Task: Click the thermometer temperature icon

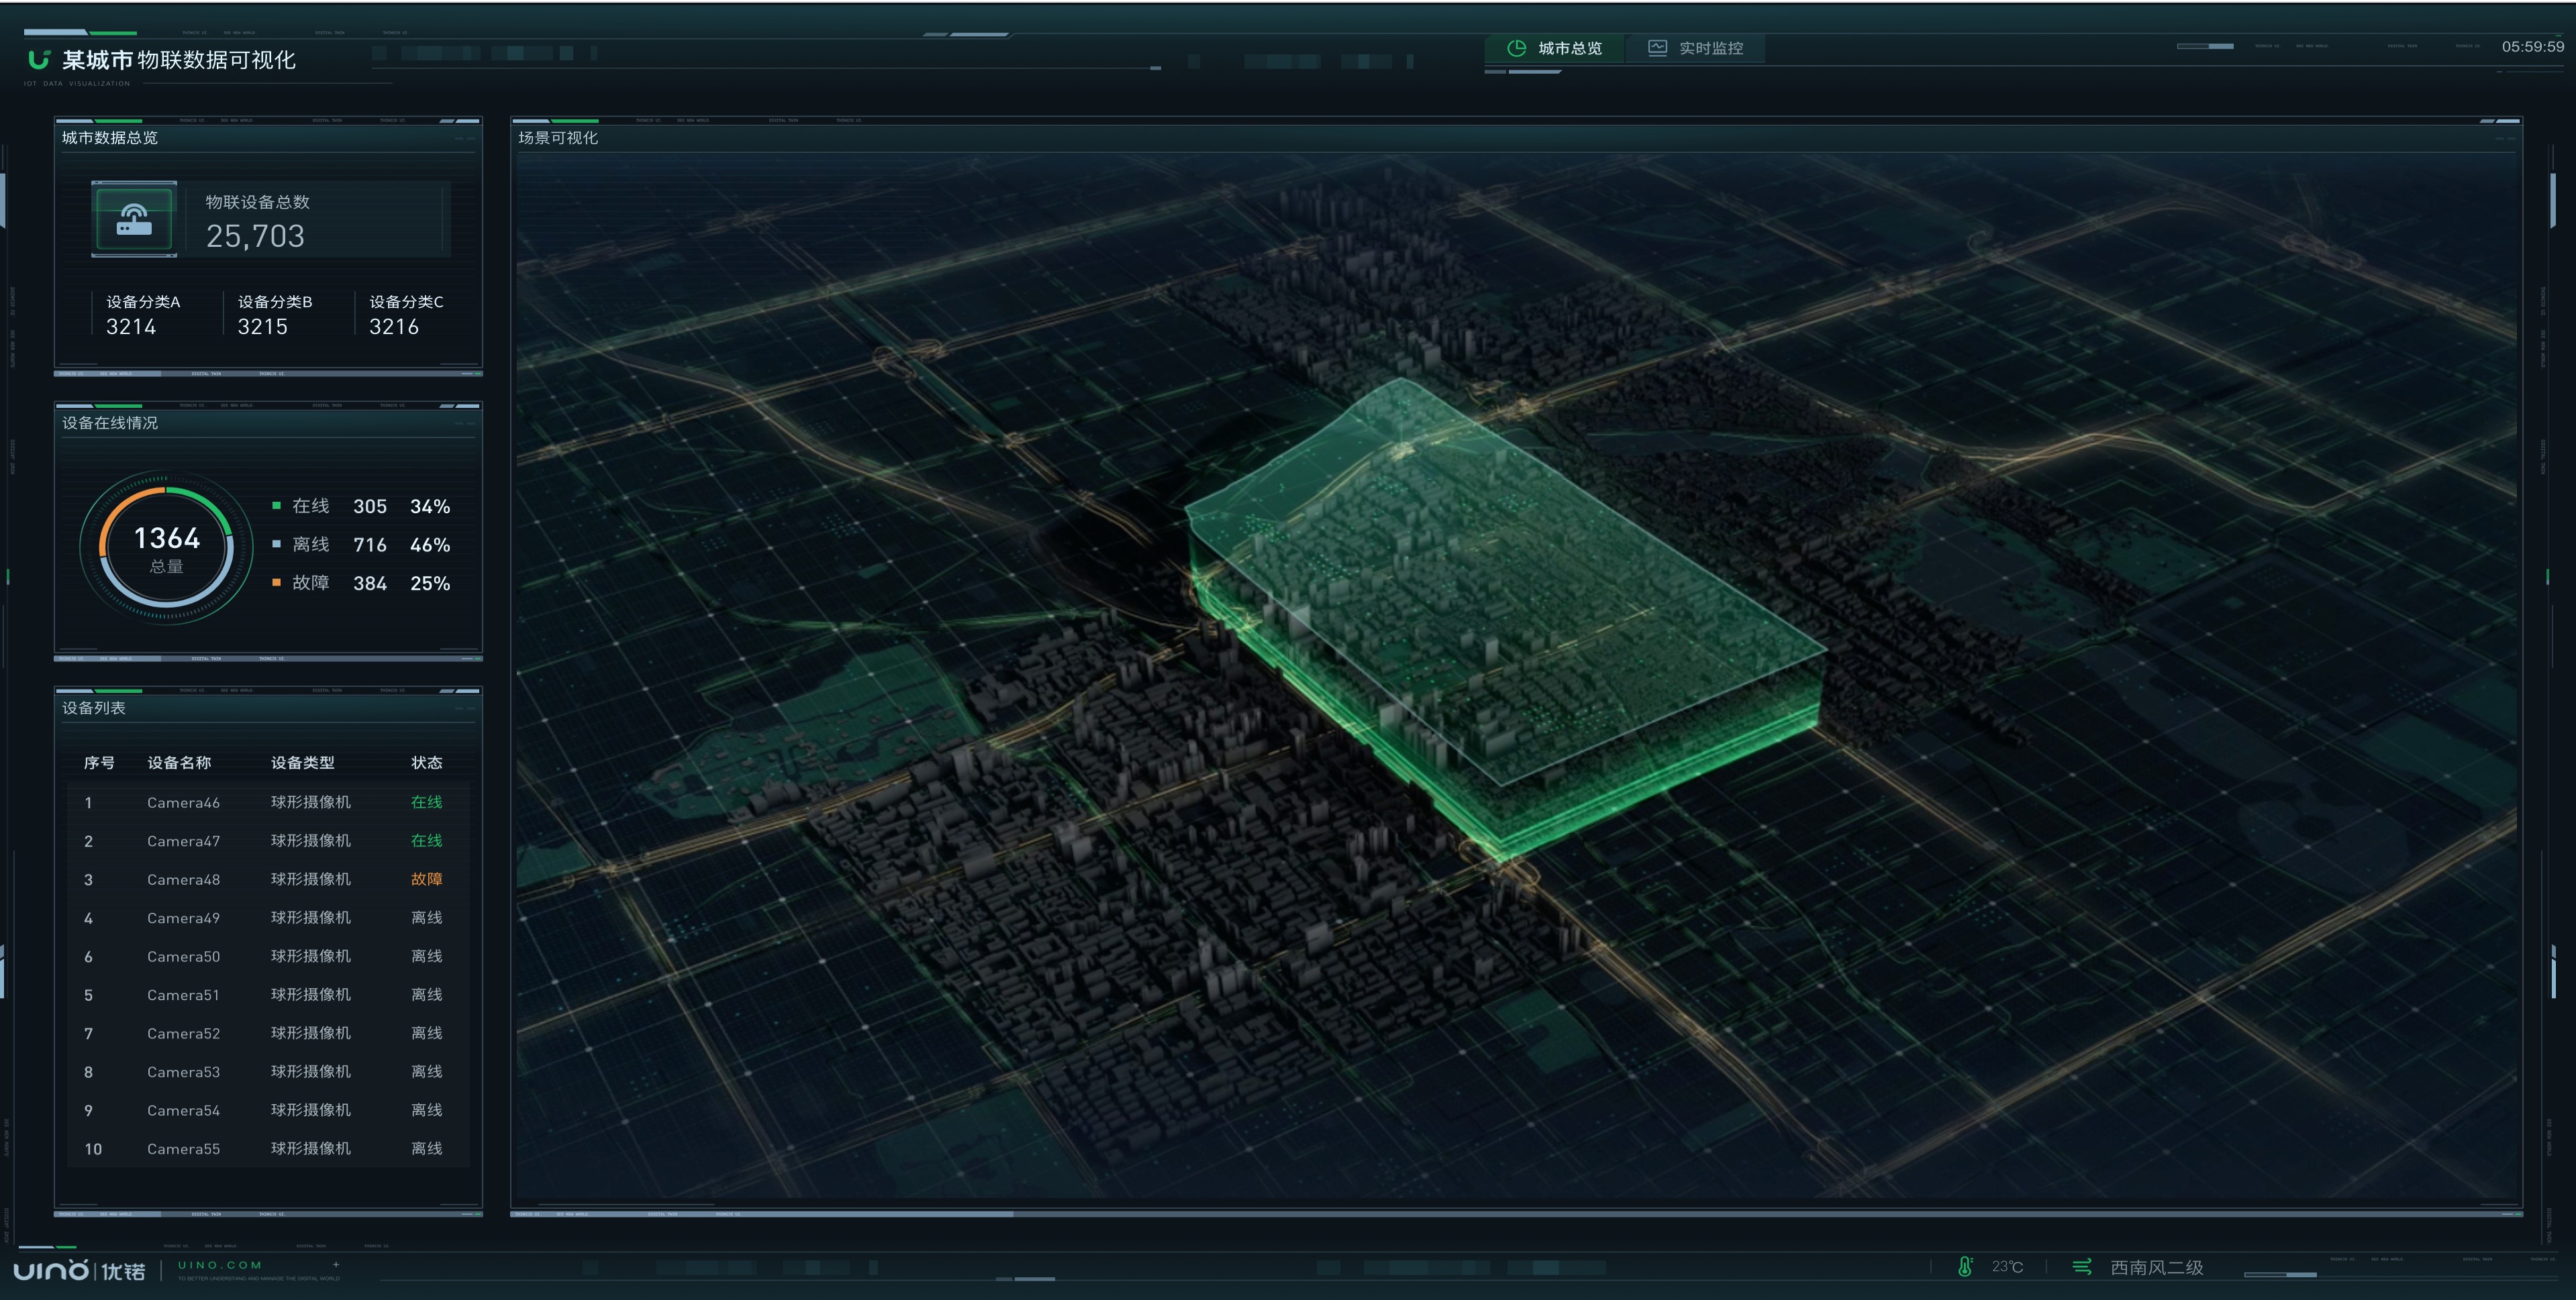Action: click(x=1965, y=1267)
